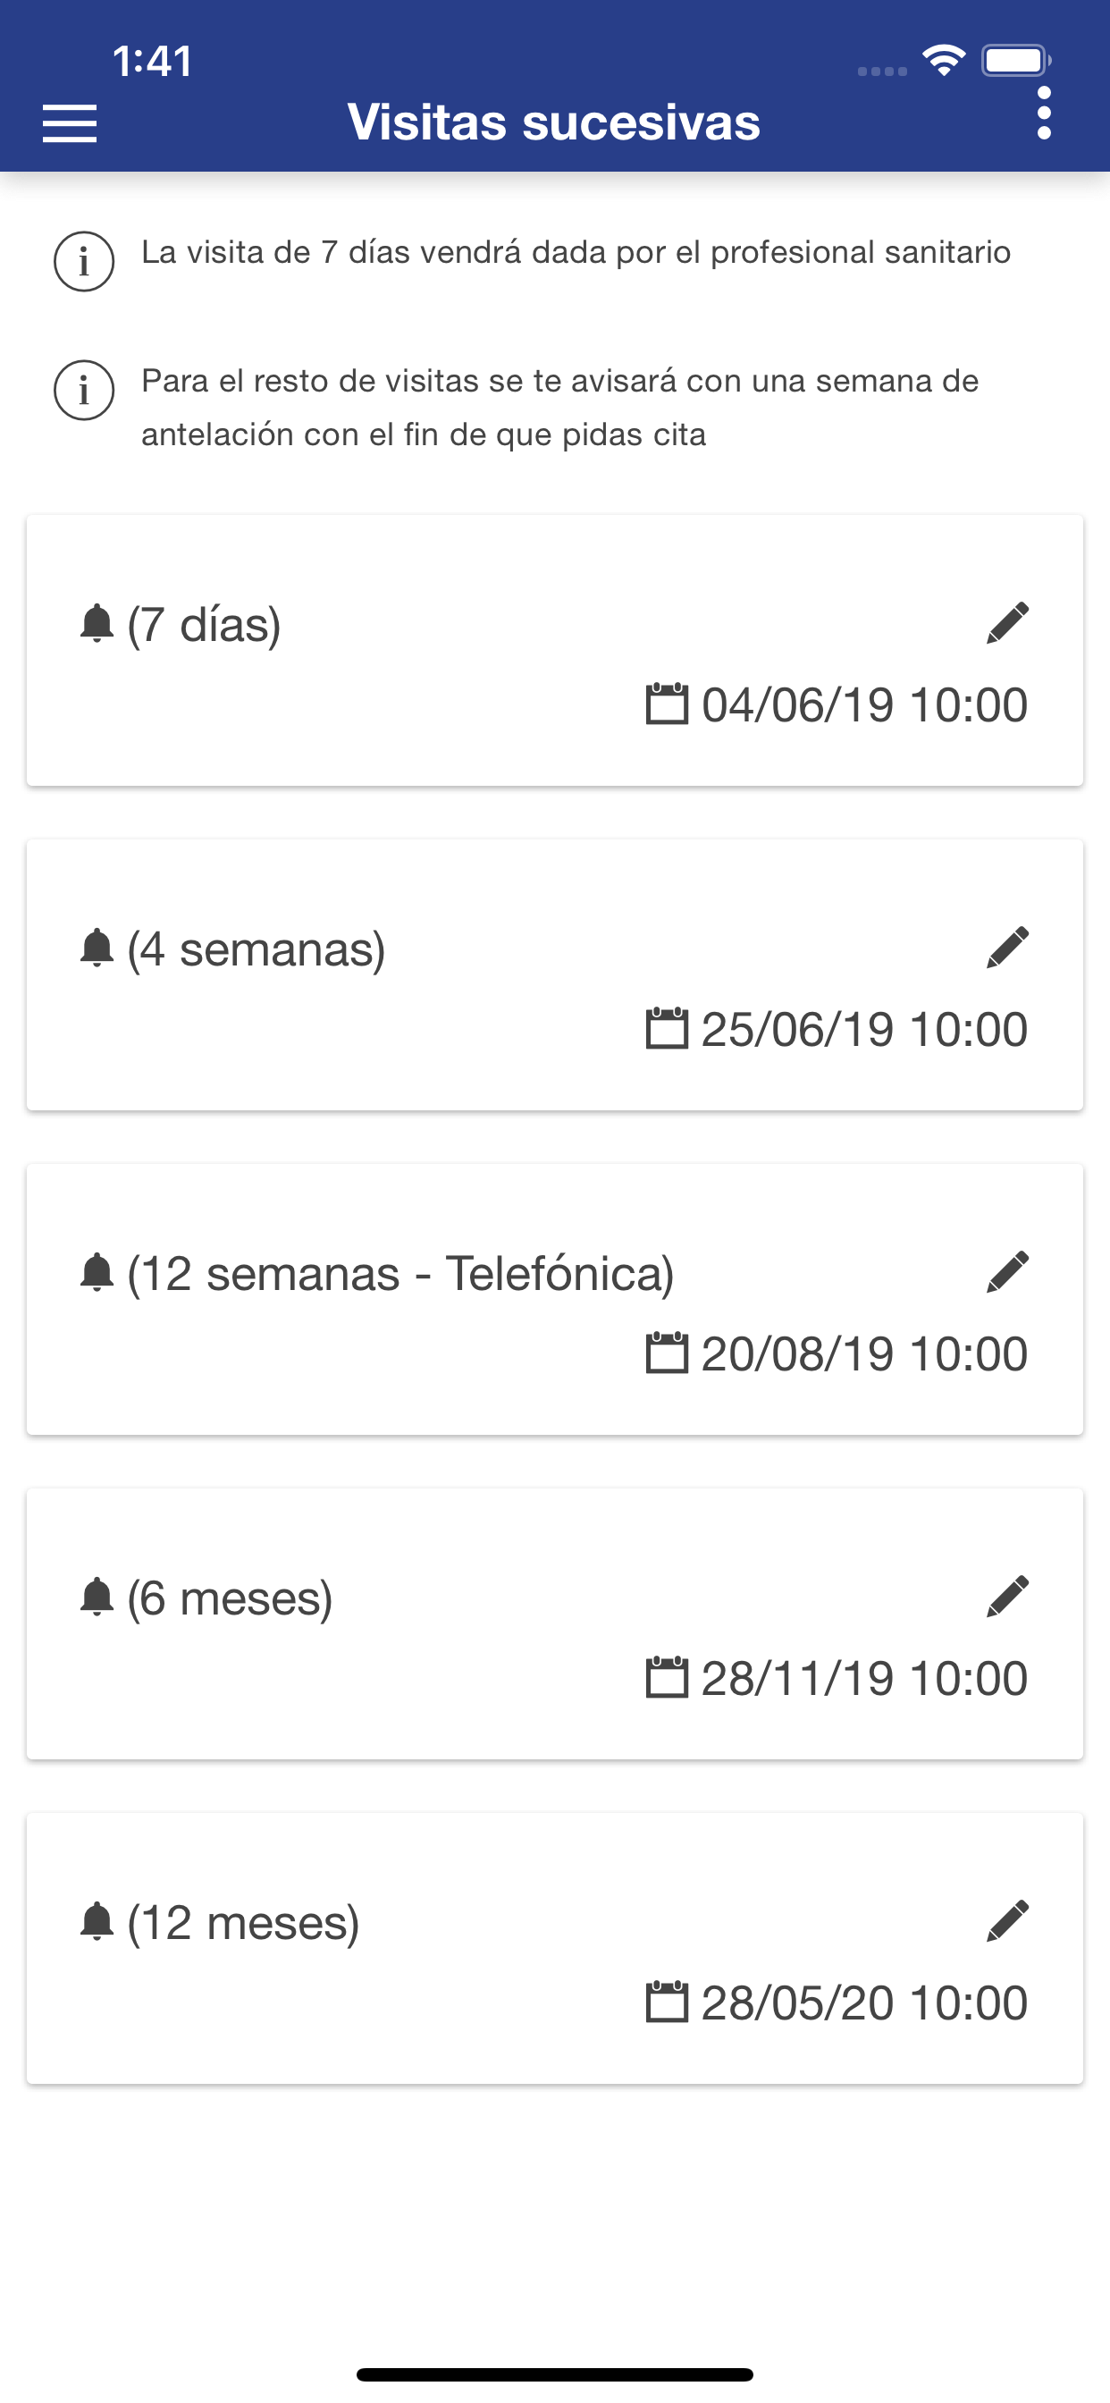Select the 28/11/19 10:00 date text
The height and width of the screenshot is (2403, 1110).
tap(863, 1678)
